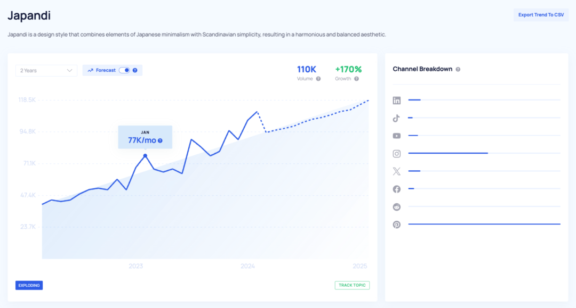576x308 pixels.
Task: Click the Forecast help question icon
Action: 135,70
